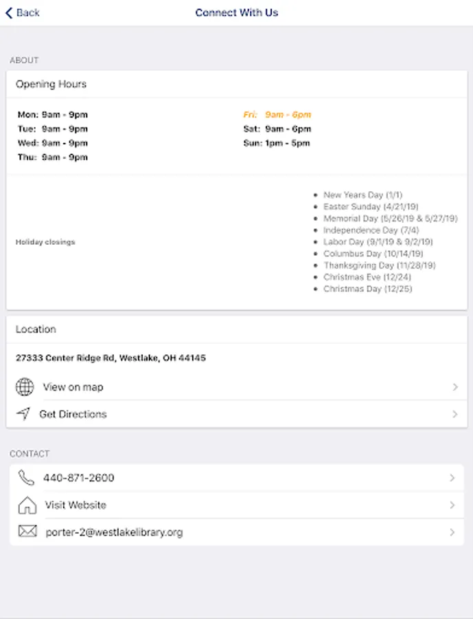Tap the phone handset icon
Image resolution: width=473 pixels, height=619 pixels.
(26, 478)
